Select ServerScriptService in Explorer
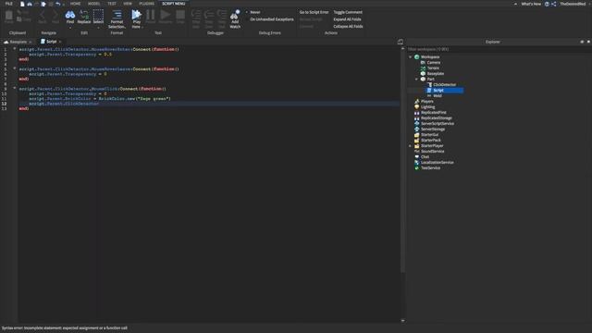Screen dimensions: 592x333 [438, 123]
